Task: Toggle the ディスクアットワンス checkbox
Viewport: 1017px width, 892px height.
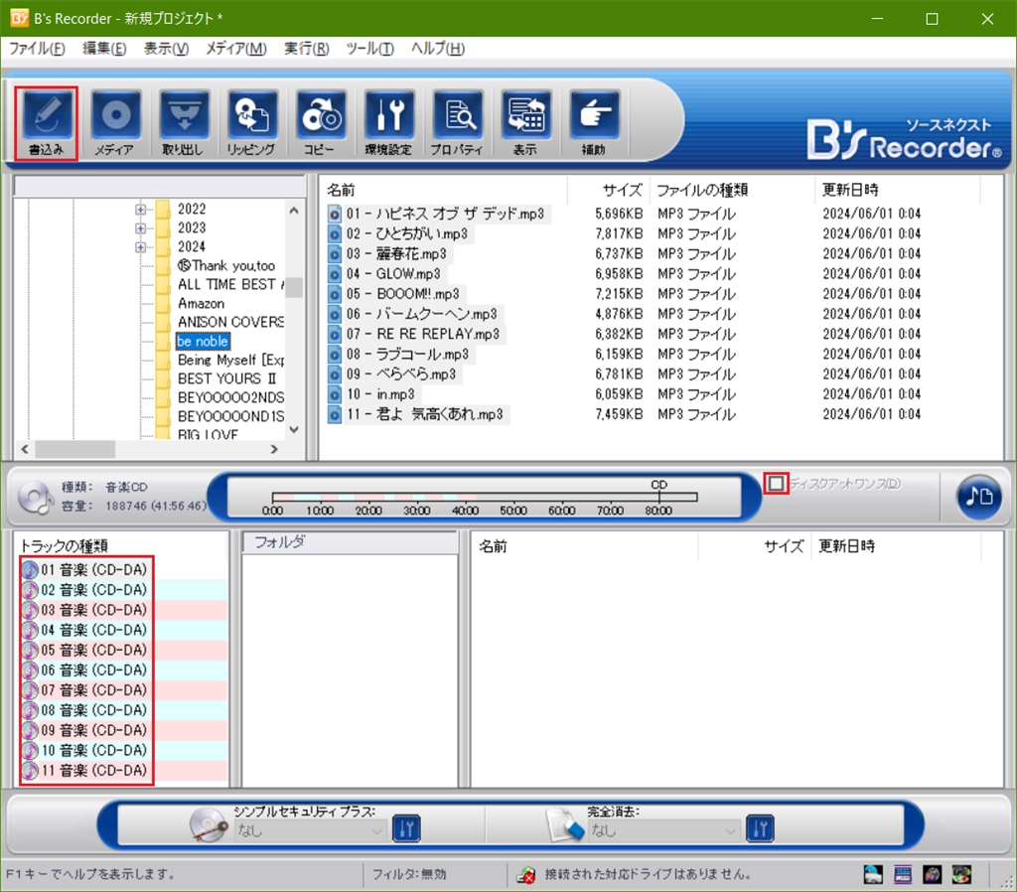Action: [x=776, y=484]
